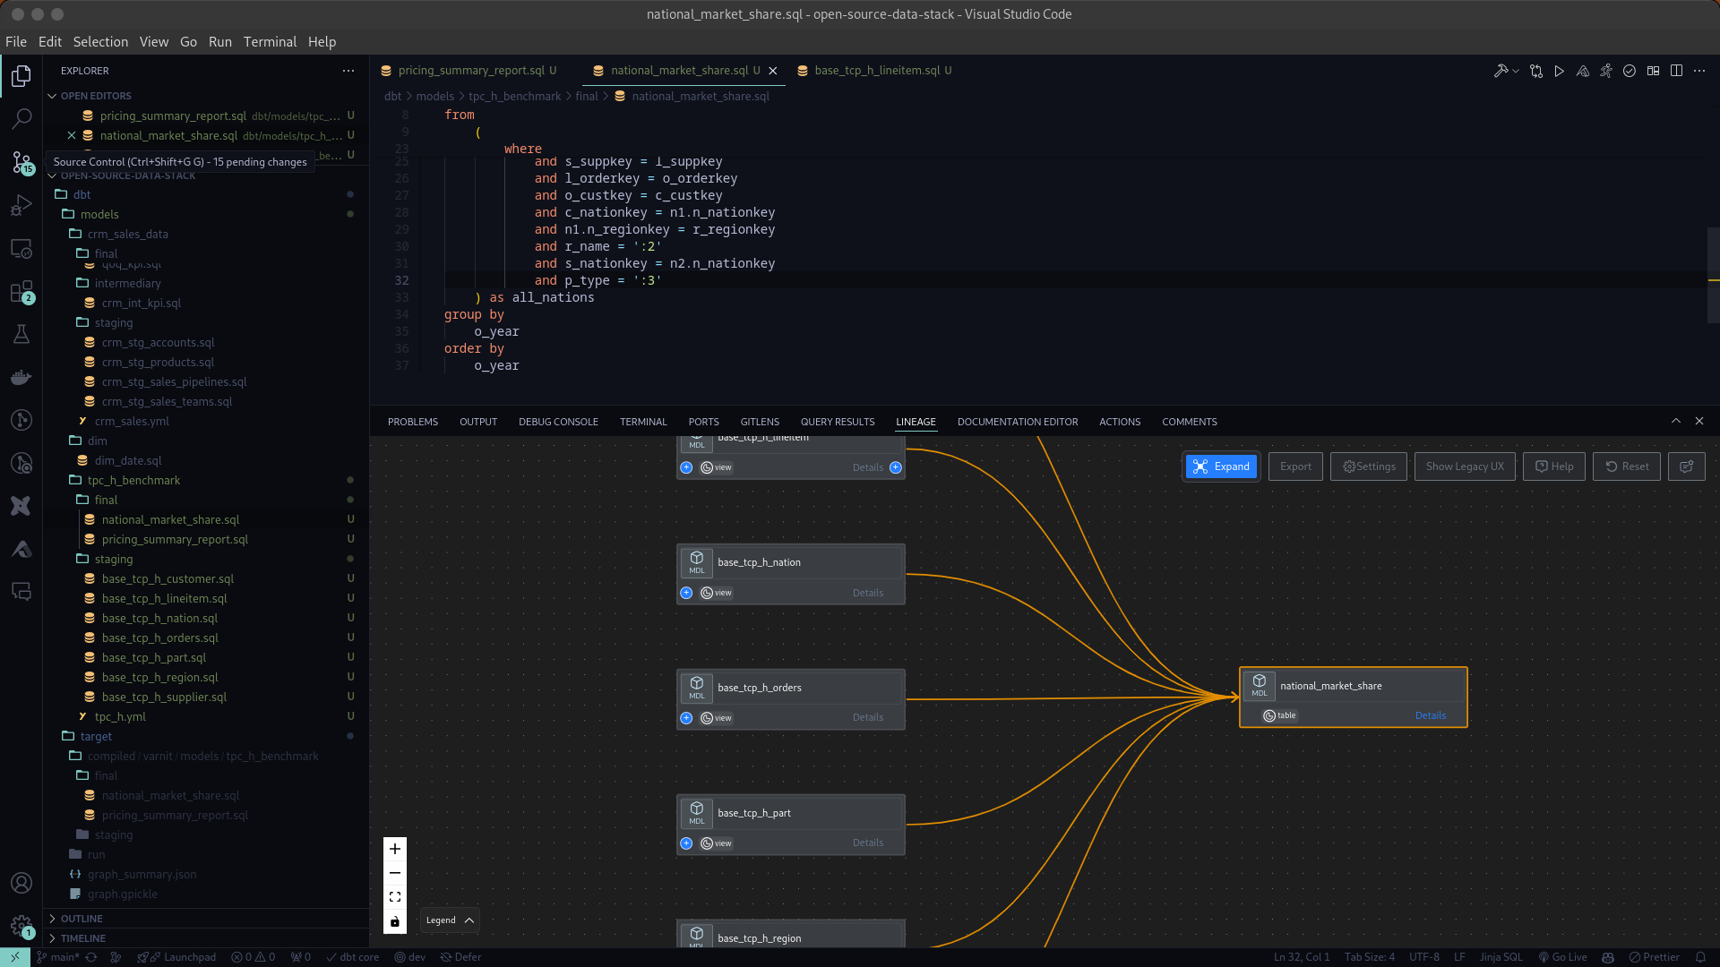The width and height of the screenshot is (1720, 967).
Task: Open the Search view in activity bar
Action: pyautogui.click(x=21, y=118)
